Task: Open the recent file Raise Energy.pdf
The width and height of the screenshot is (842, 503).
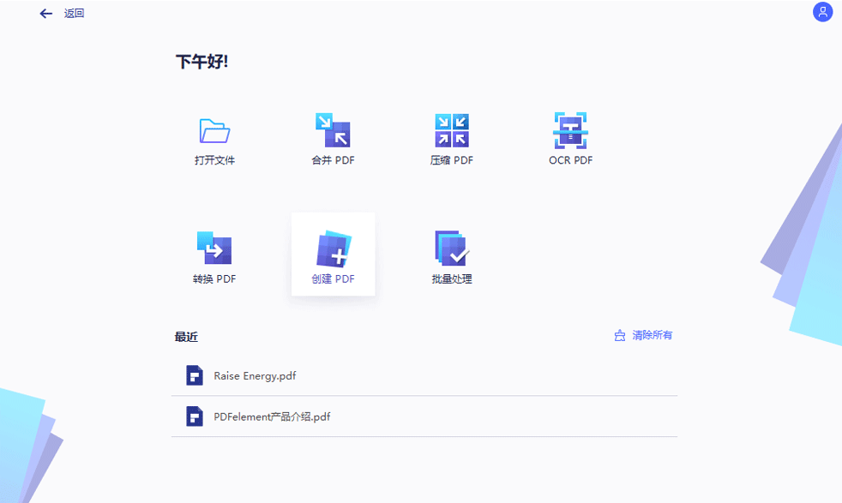Action: [x=255, y=376]
